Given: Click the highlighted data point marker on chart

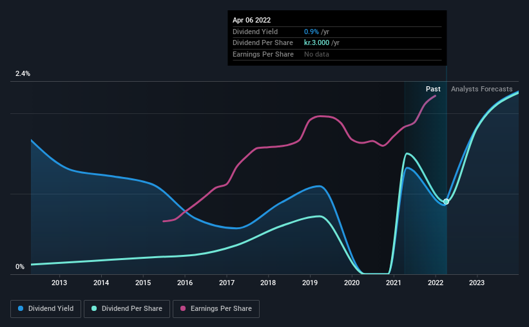Looking at the screenshot, I should click(x=446, y=201).
